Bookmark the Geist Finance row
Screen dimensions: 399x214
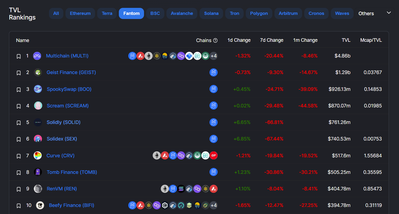click(x=19, y=73)
